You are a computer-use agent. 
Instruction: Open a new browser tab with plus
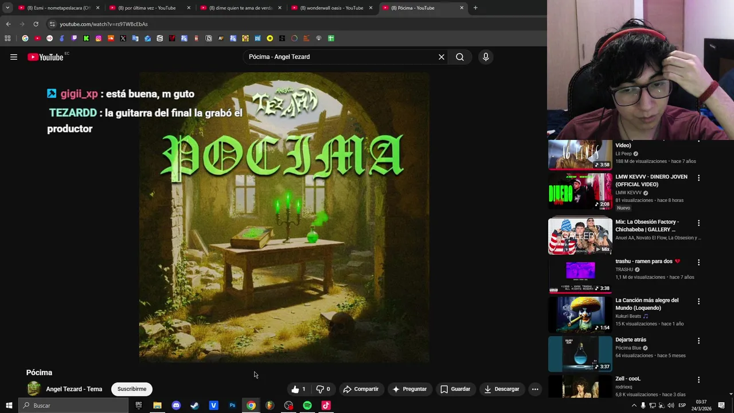475,8
